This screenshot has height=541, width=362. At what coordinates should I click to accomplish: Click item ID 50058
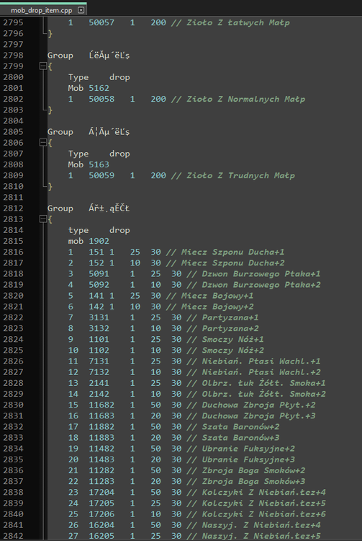click(x=101, y=99)
